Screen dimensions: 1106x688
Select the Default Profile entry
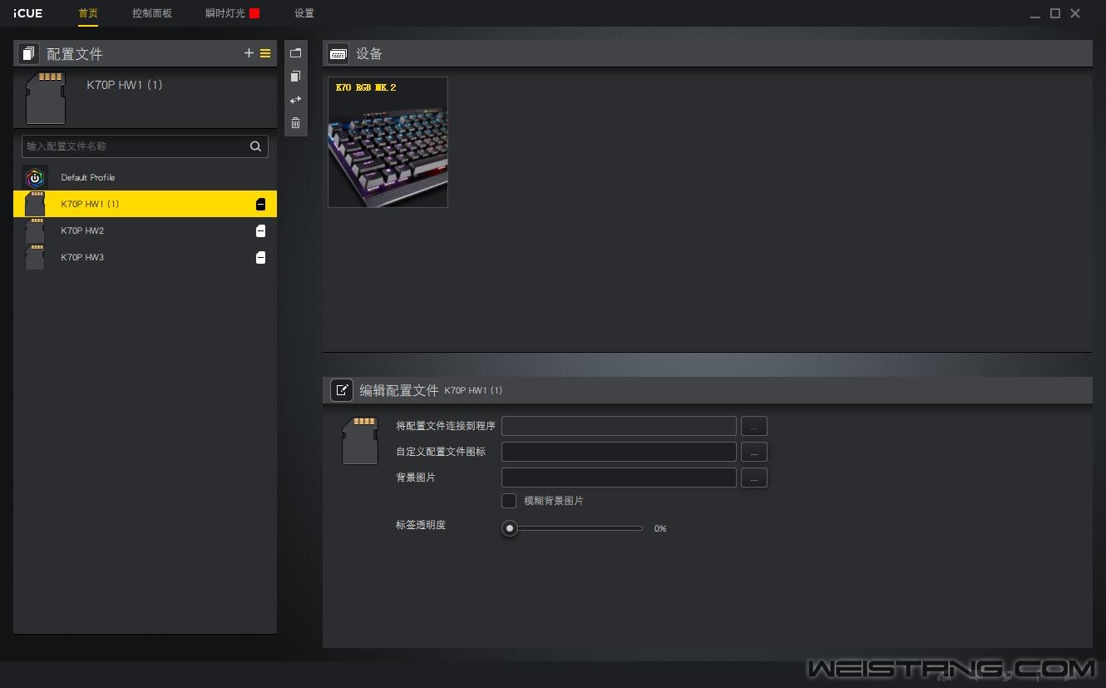[x=88, y=177]
